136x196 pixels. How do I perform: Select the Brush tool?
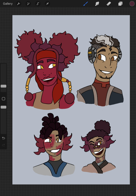(86, 4)
